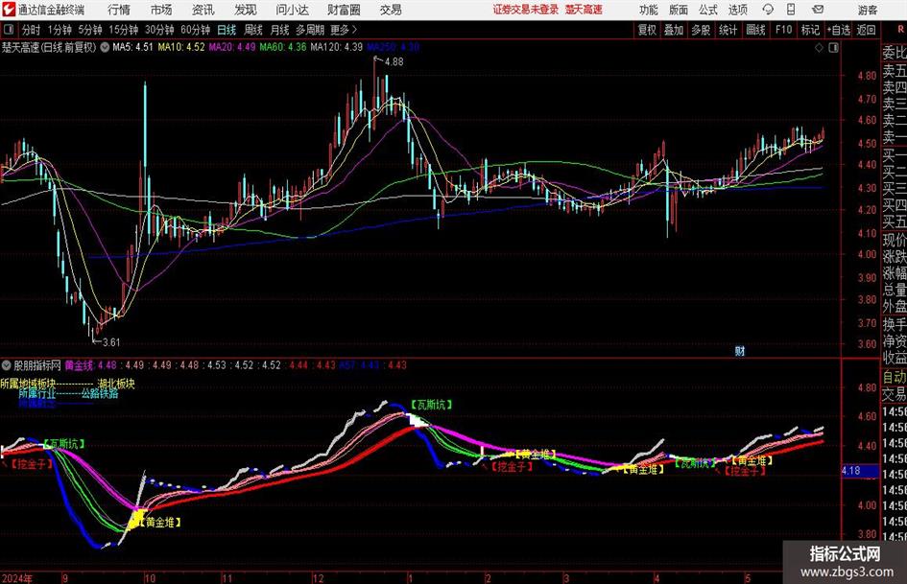Click the blue 财 marker on the chart
The width and height of the screenshot is (907, 584).
[739, 350]
